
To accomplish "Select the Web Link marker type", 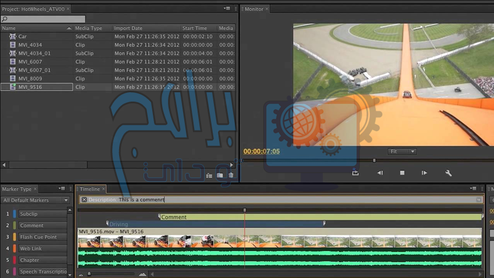I will tap(42, 248).
